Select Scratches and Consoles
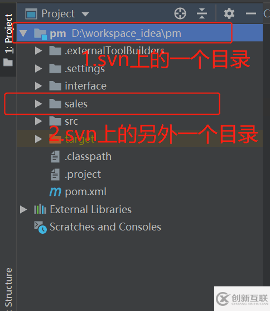Viewport: 270px width, 311px height. coord(105,227)
